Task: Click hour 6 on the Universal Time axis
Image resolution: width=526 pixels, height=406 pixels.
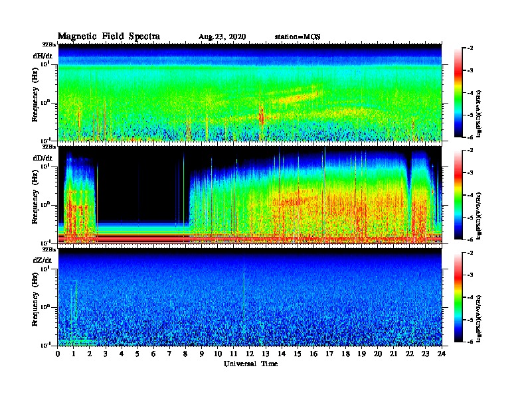Action: 153,354
